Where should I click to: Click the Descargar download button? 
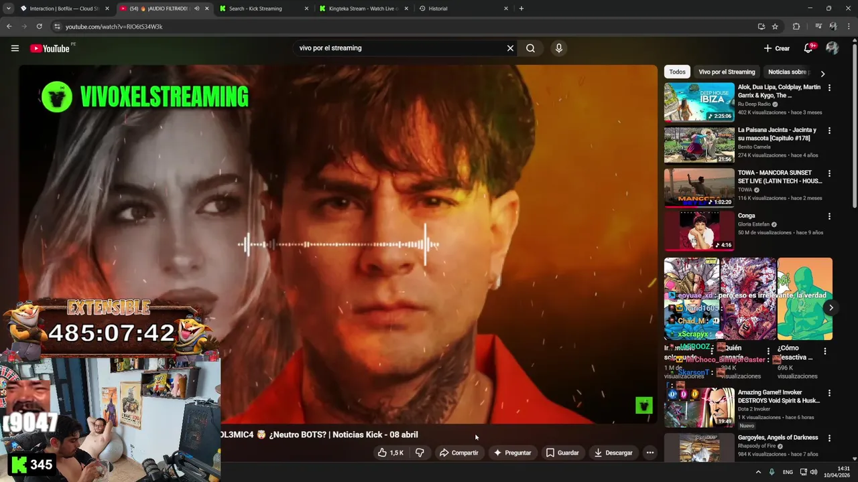point(613,453)
